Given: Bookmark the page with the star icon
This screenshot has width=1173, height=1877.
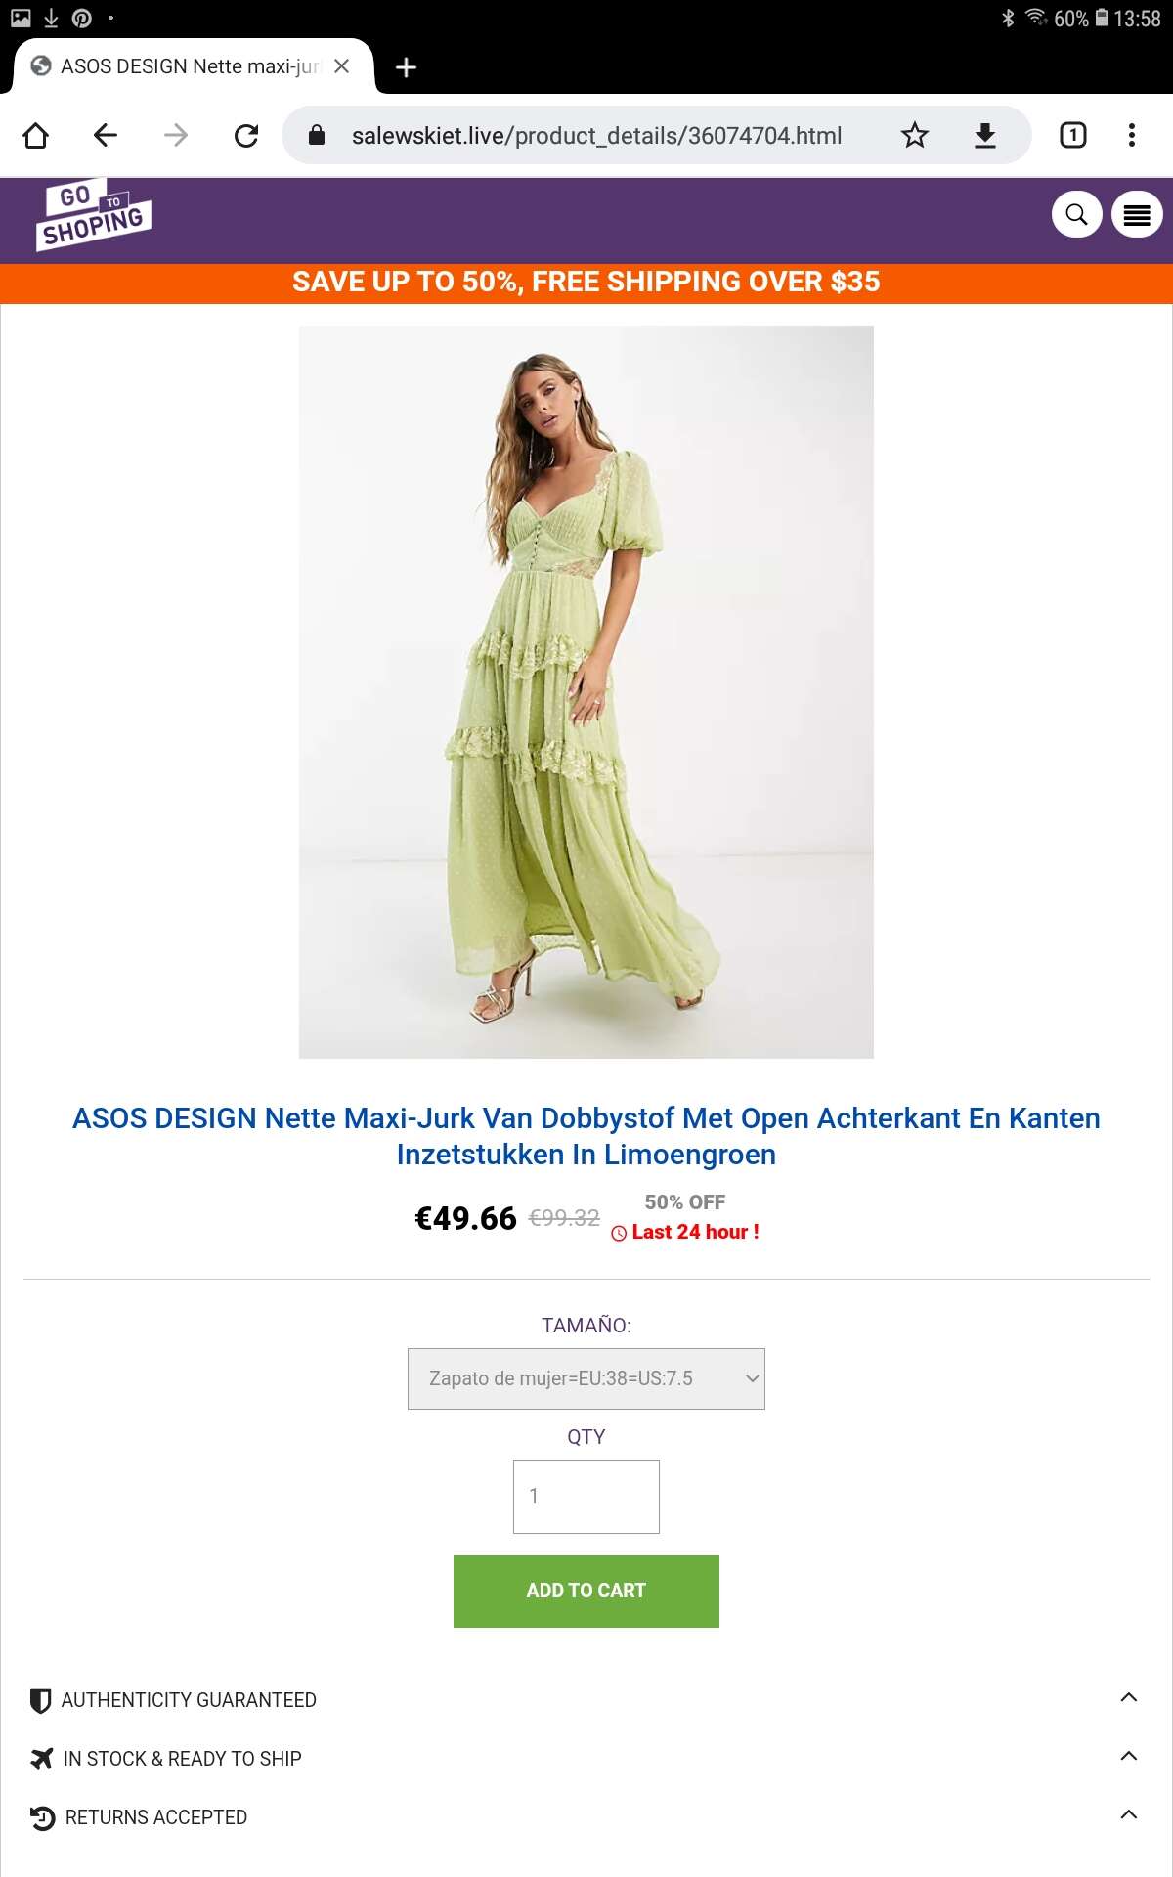Looking at the screenshot, I should pos(914,135).
